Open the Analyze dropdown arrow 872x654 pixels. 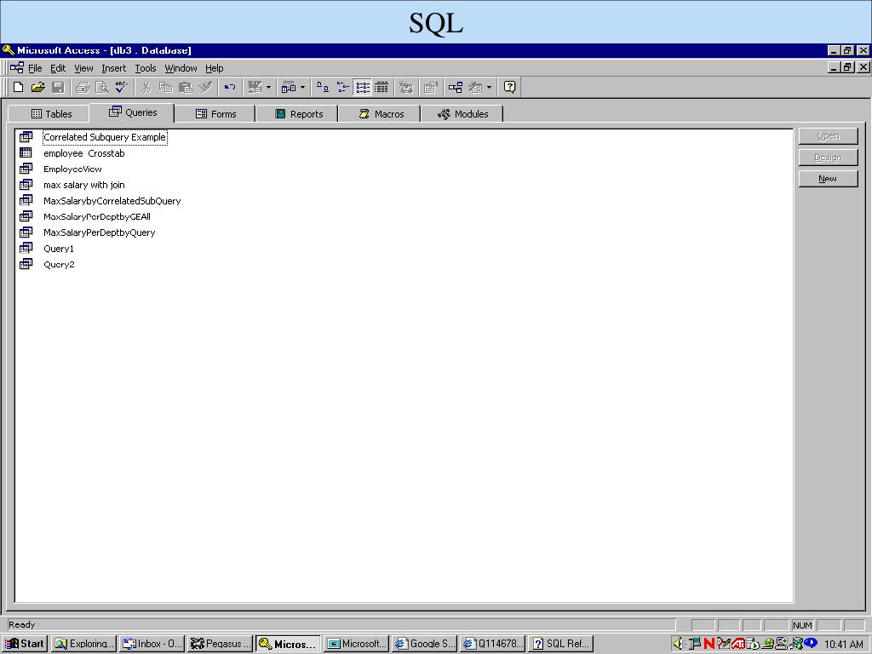point(302,88)
